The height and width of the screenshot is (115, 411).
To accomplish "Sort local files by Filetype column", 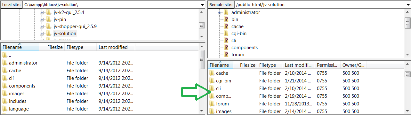I will pos(80,47).
